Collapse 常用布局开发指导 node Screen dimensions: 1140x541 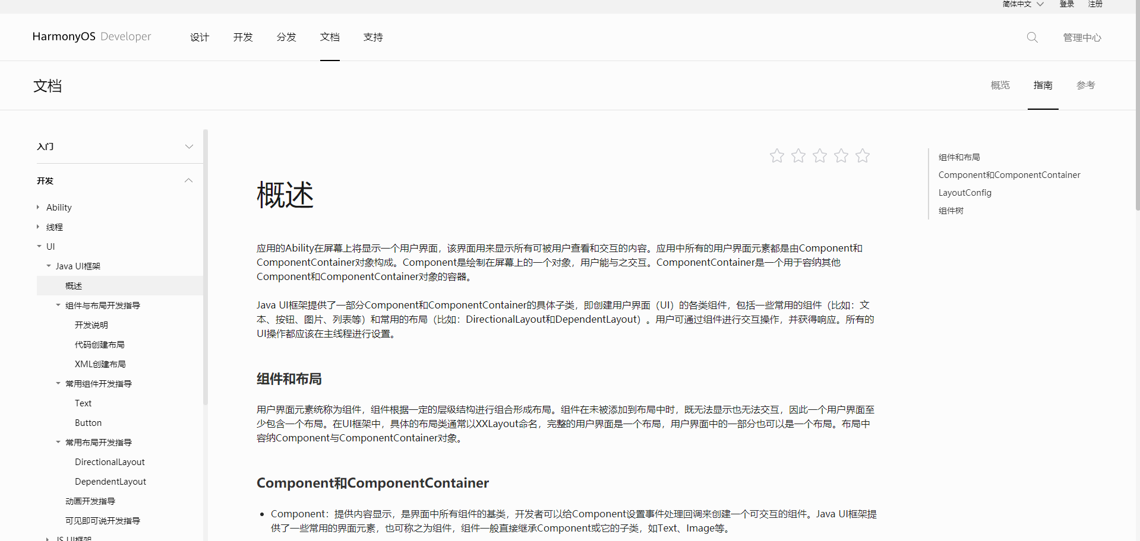58,442
